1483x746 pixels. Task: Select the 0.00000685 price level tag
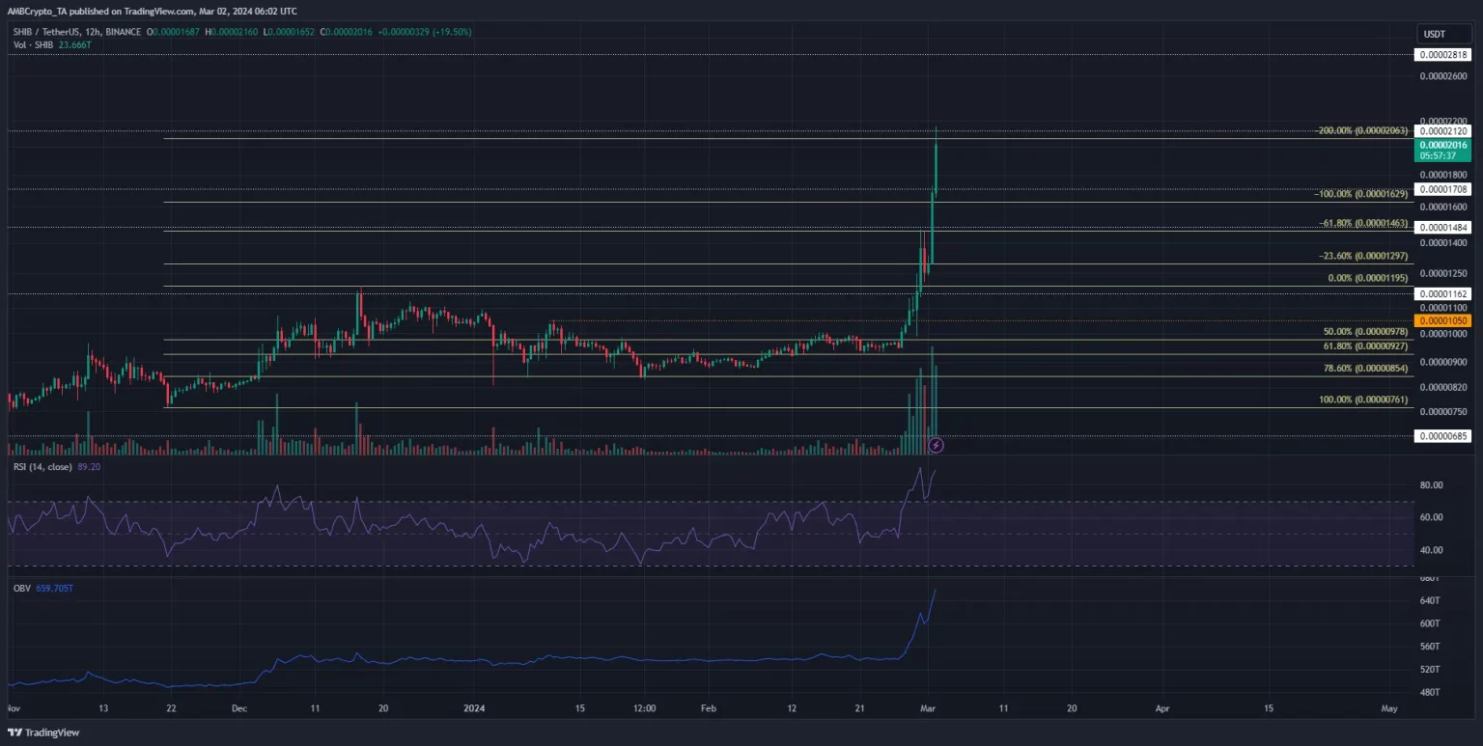(x=1441, y=436)
